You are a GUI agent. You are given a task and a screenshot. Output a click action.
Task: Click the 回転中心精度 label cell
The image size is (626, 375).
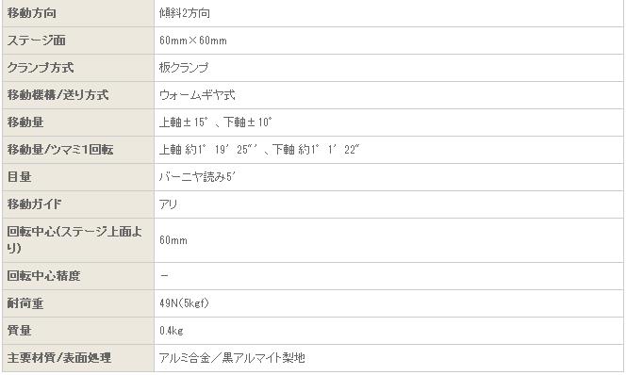coord(78,276)
